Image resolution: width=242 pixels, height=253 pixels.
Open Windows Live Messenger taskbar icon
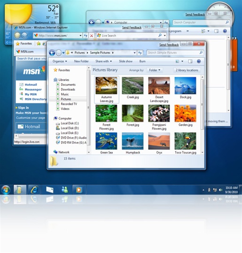point(65,190)
